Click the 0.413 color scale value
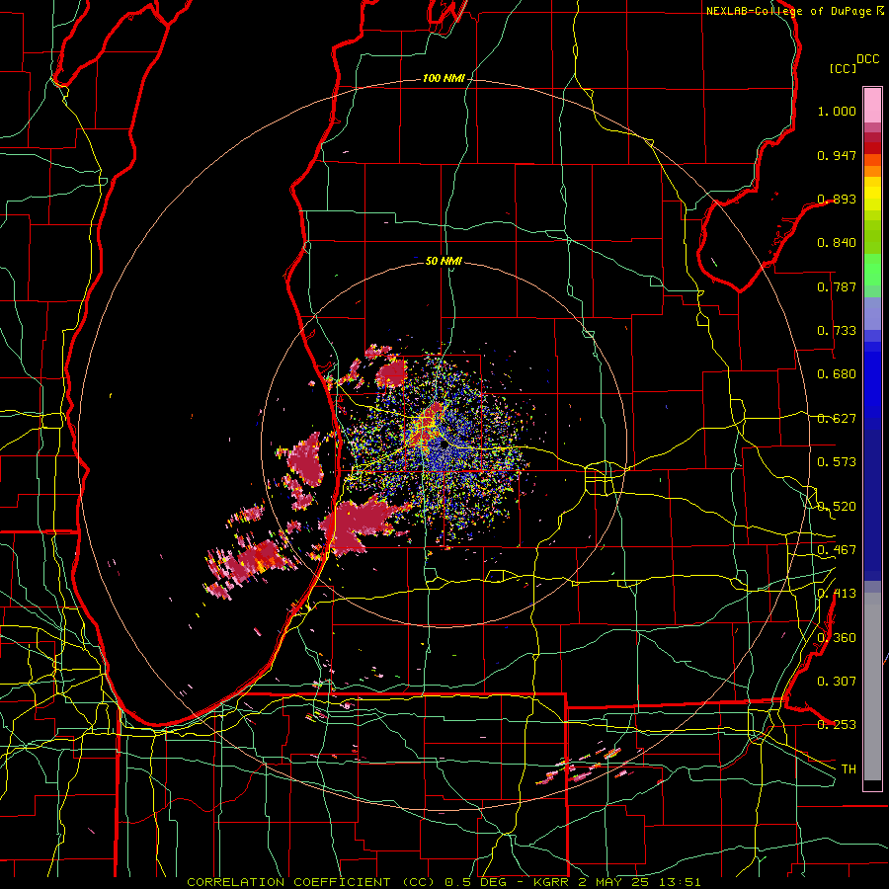Image resolution: width=889 pixels, height=889 pixels. [837, 594]
